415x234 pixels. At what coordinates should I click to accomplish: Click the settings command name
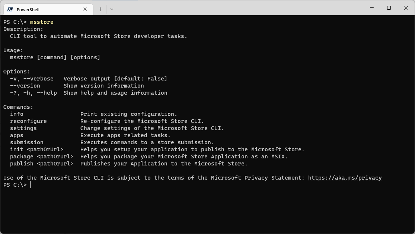tap(23, 128)
